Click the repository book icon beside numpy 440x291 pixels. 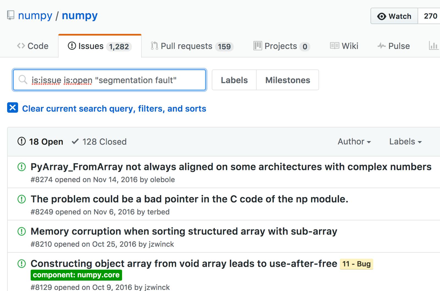pos(10,15)
